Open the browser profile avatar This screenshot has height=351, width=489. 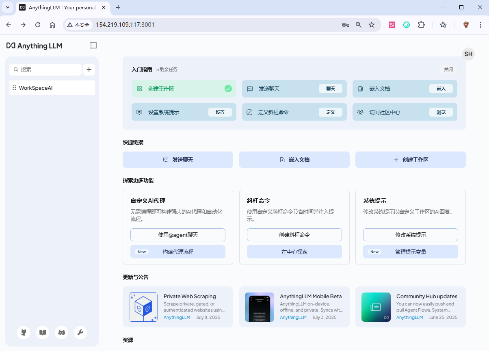tap(466, 25)
